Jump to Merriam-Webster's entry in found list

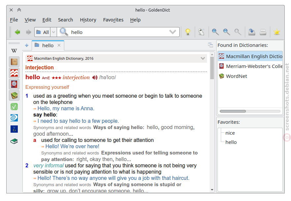250,66
